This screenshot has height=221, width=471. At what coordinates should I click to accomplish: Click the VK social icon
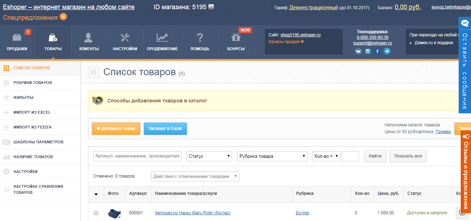click(358, 51)
